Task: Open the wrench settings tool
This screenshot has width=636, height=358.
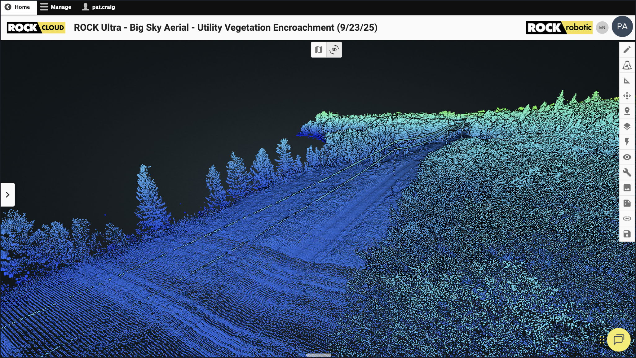Action: (627, 172)
